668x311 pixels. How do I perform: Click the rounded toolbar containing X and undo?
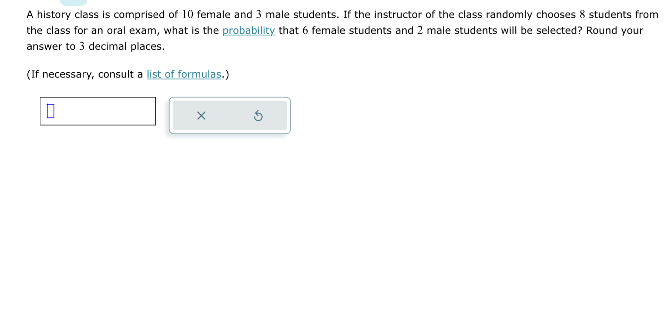coord(230,116)
